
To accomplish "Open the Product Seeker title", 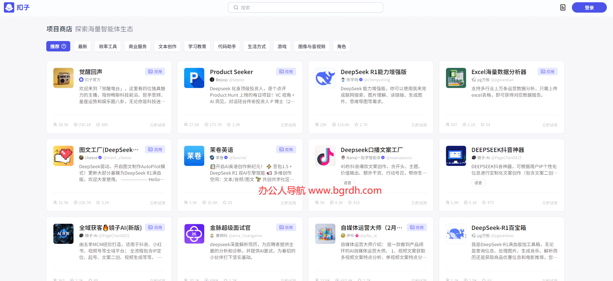I will tap(231, 72).
